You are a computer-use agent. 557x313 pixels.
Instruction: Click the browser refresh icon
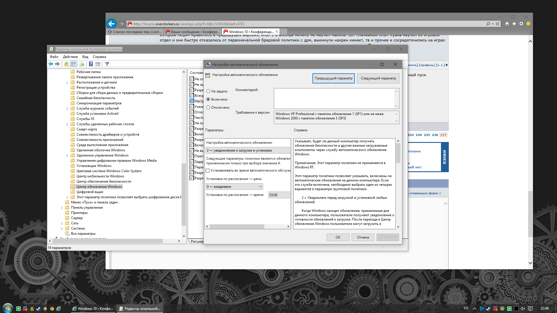[498, 24]
